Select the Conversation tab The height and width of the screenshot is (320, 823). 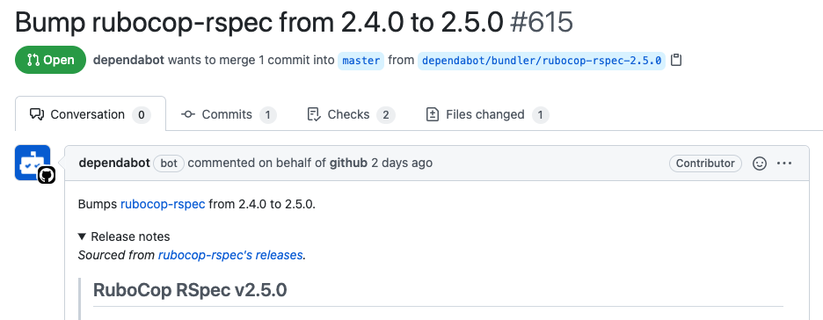click(x=91, y=113)
